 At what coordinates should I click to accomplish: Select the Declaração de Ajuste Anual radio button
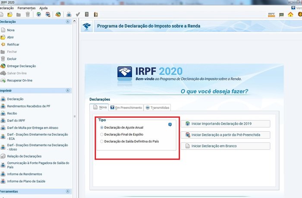(102, 127)
